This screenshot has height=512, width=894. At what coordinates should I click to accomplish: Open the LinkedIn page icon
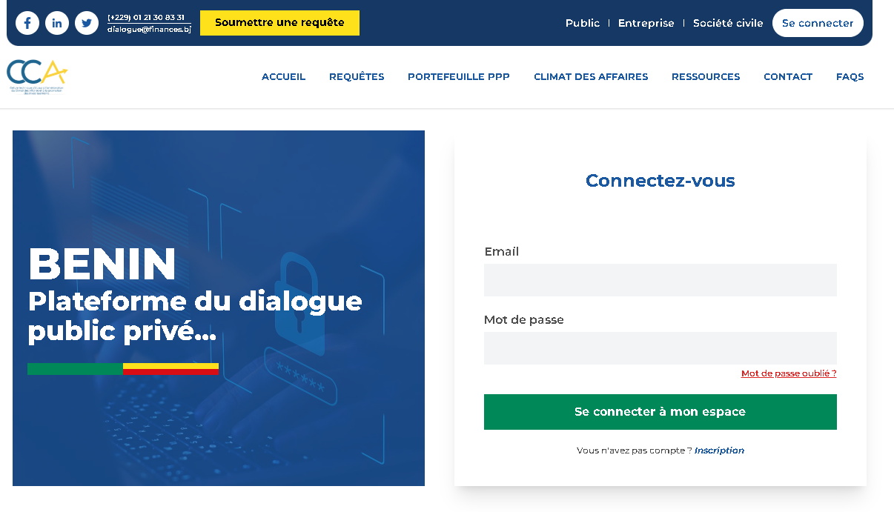[x=57, y=22]
